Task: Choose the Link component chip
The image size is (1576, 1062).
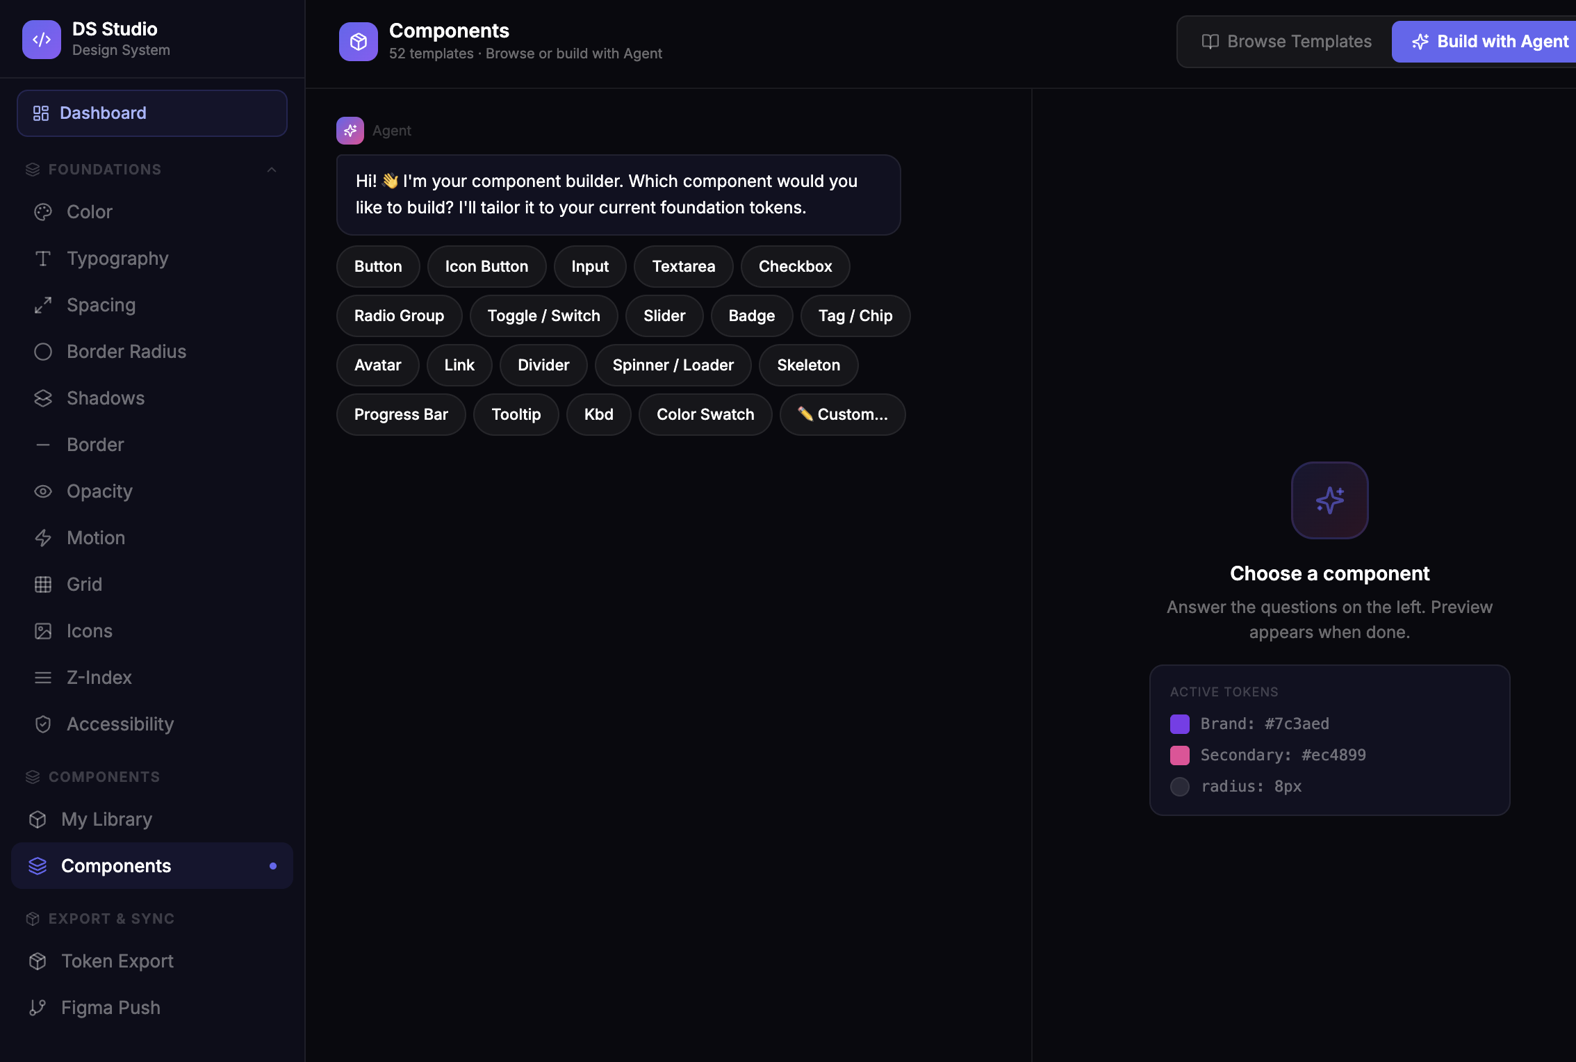Action: (x=459, y=365)
